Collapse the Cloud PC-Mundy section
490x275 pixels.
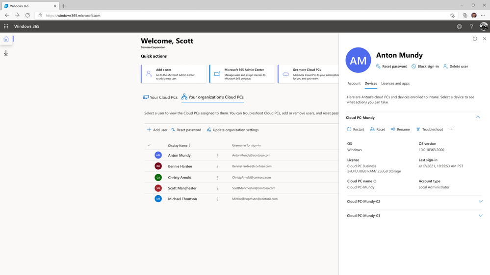coord(478,117)
